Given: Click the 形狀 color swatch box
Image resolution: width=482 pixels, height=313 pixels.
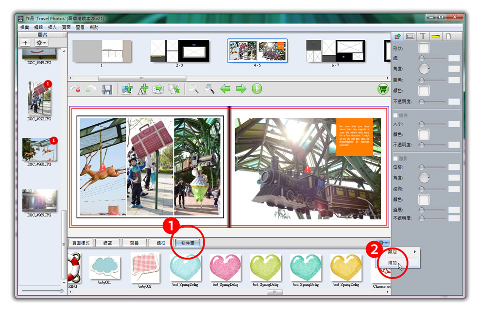Looking at the screenshot, I should pyautogui.click(x=424, y=48).
